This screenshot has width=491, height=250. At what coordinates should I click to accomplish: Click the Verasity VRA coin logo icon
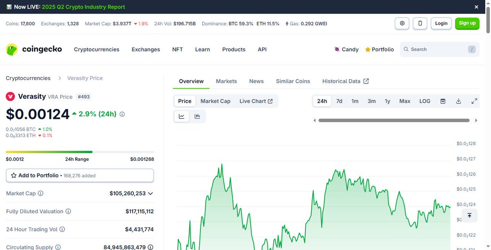tap(10, 96)
